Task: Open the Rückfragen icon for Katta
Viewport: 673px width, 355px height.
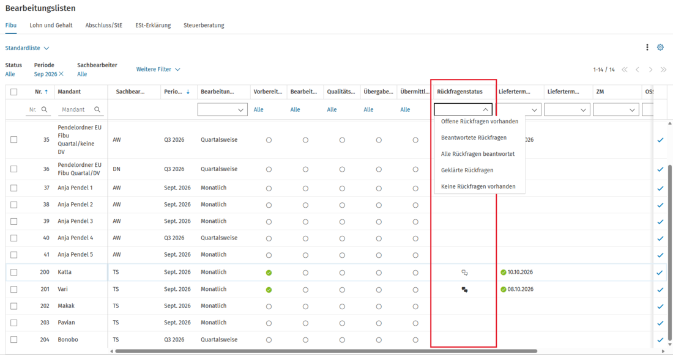Action: 464,273
